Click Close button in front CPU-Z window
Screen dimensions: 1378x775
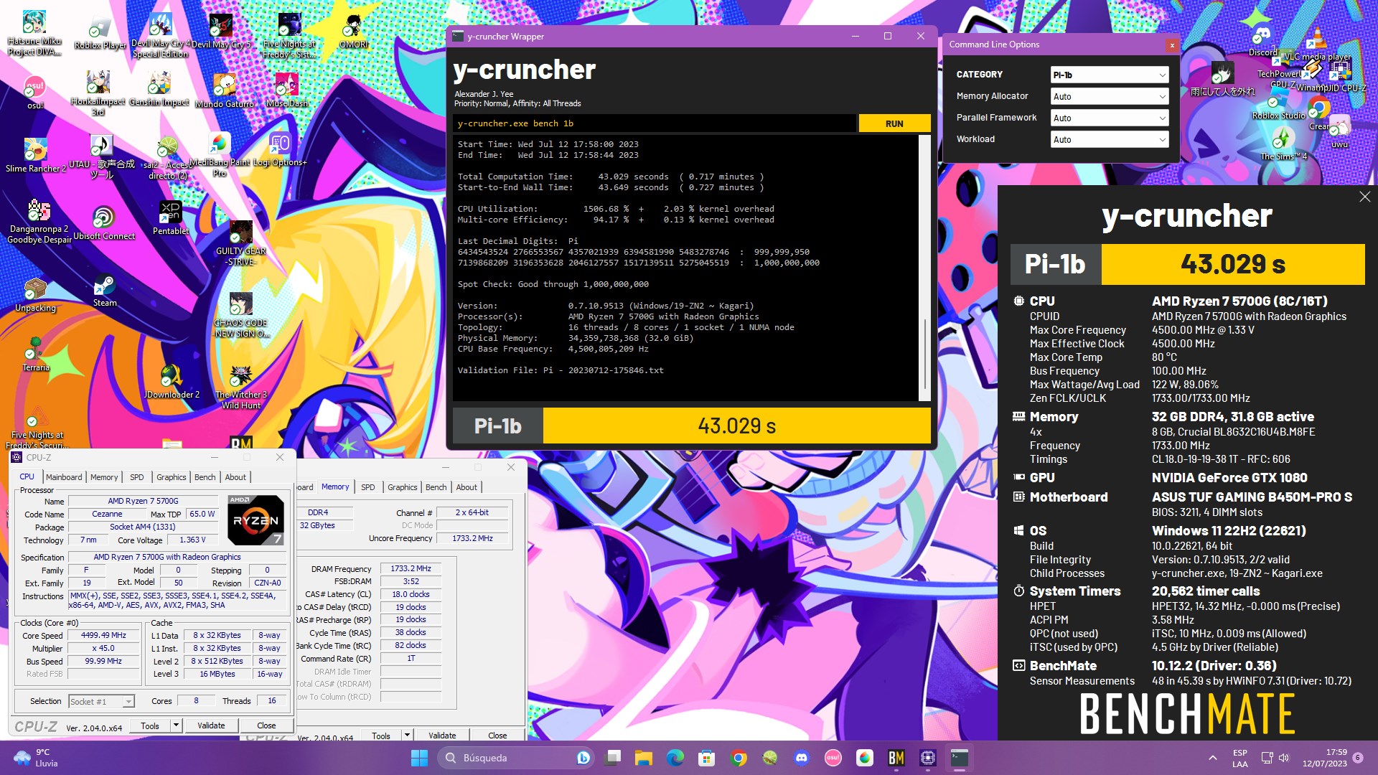coord(266,725)
